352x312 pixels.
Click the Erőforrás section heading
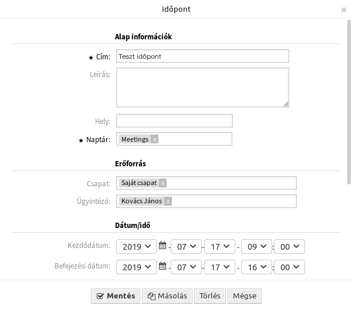130,164
